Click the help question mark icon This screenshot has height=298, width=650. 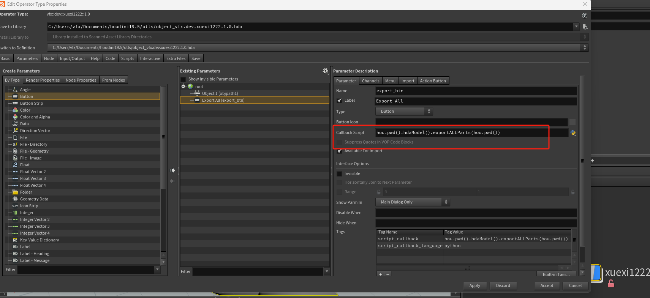pos(584,16)
